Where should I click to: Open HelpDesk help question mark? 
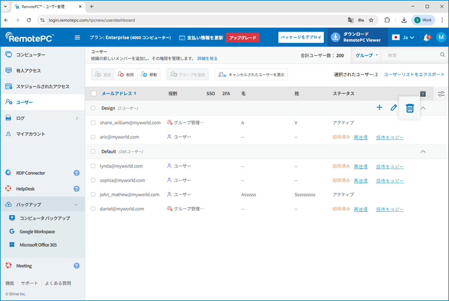[76, 189]
